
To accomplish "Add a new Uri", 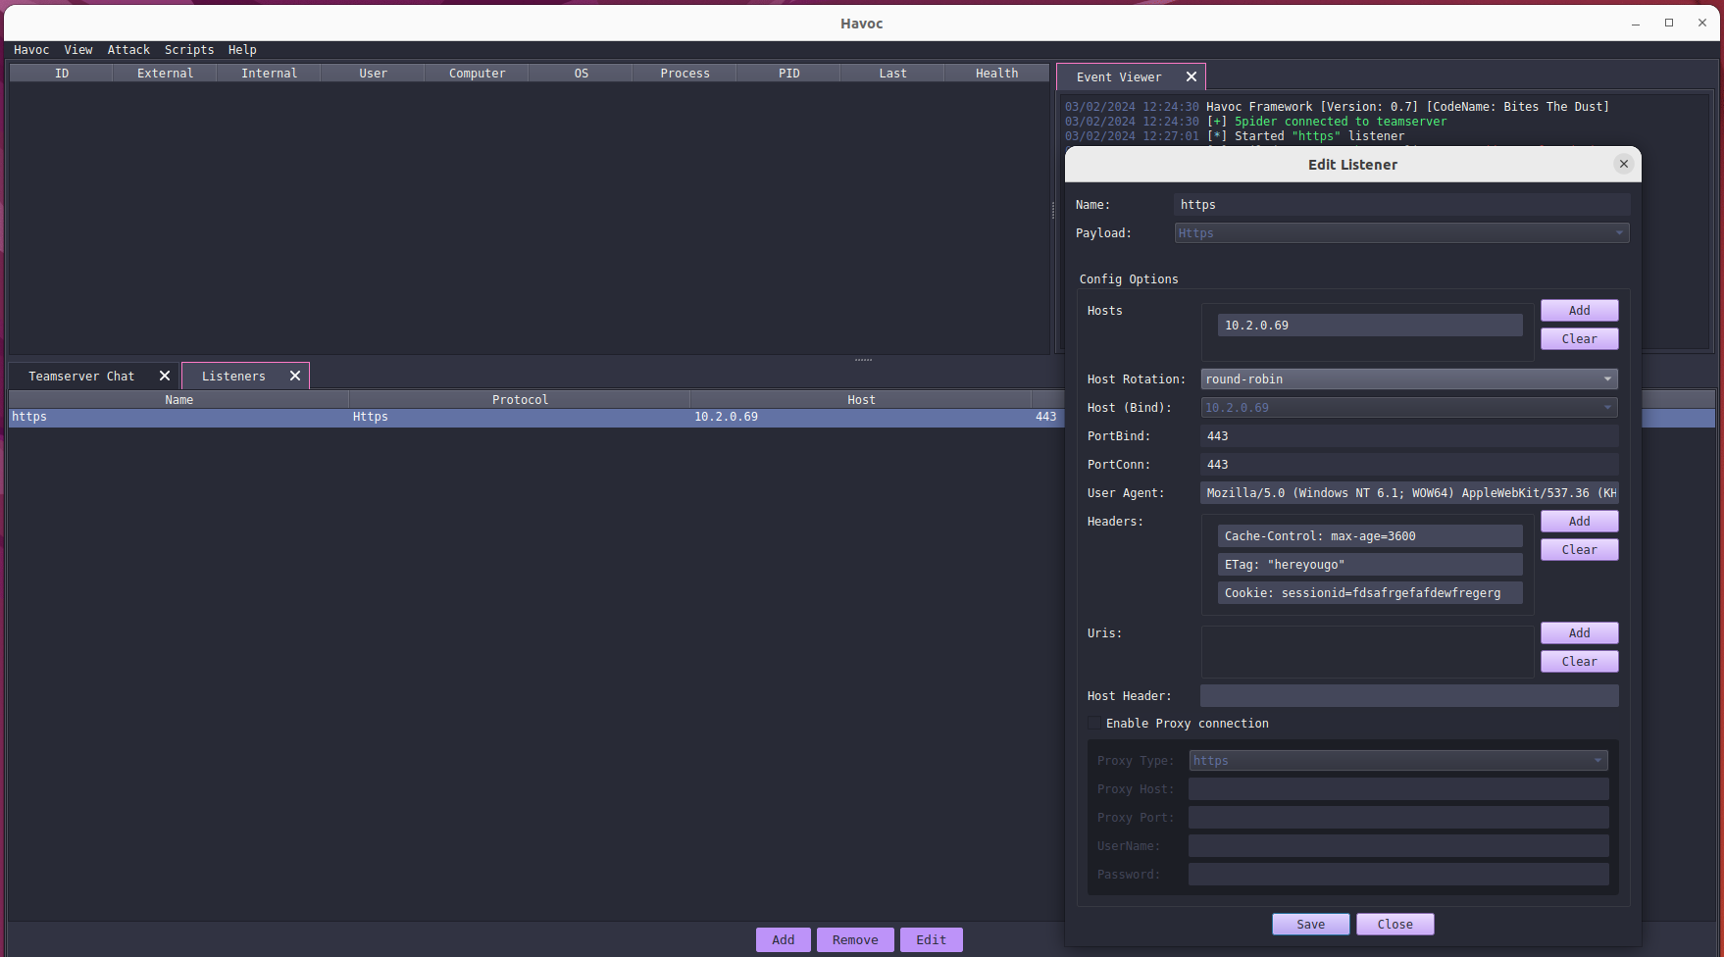I will point(1580,633).
